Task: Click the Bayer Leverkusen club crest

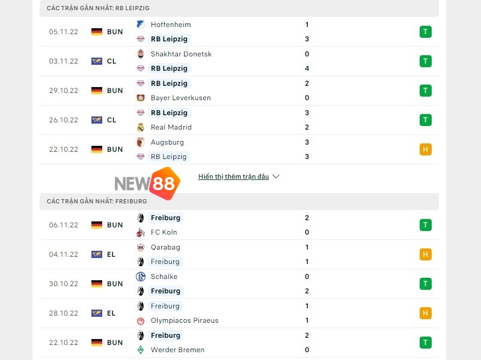Action: (141, 98)
